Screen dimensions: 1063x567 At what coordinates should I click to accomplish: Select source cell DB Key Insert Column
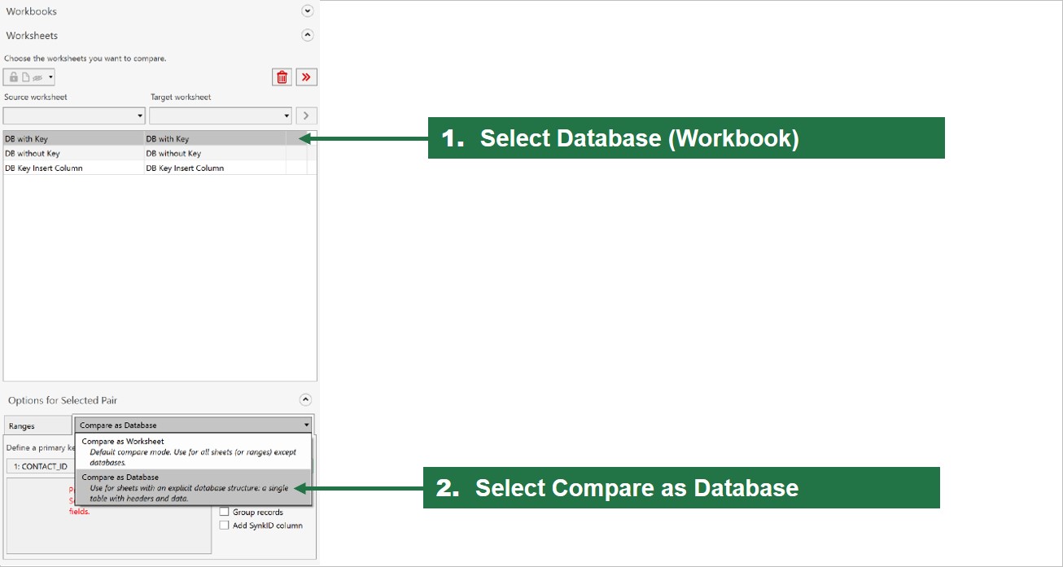click(x=73, y=168)
